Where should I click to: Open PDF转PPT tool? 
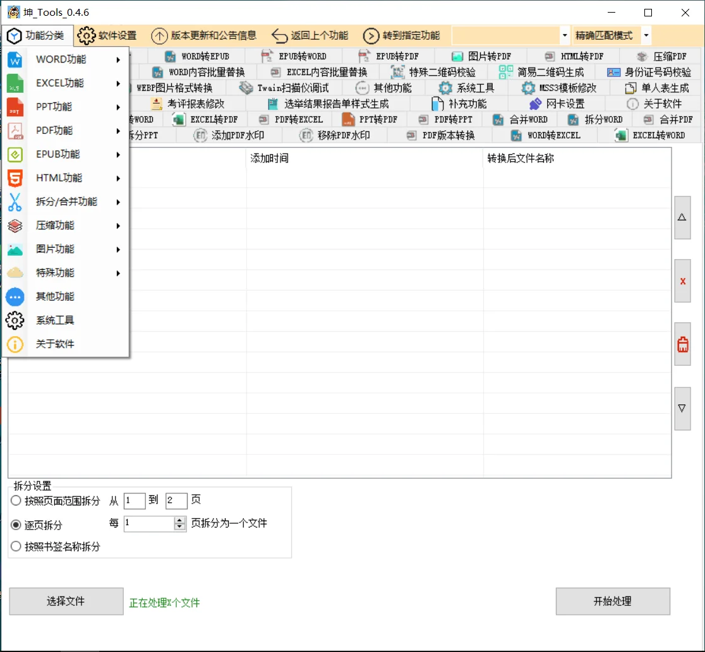pos(445,119)
